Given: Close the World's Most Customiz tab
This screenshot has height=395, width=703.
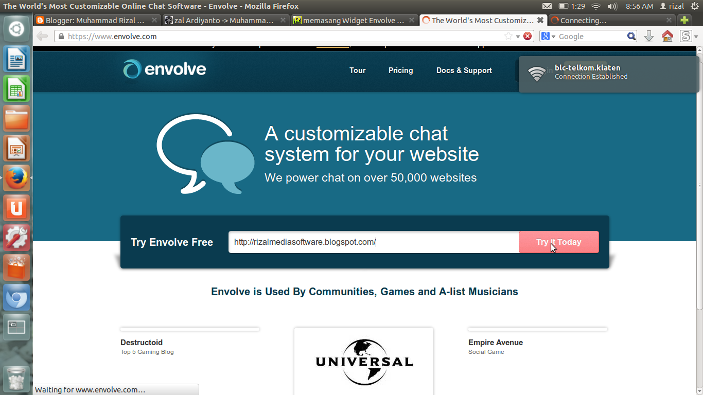Looking at the screenshot, I should click(540, 21).
